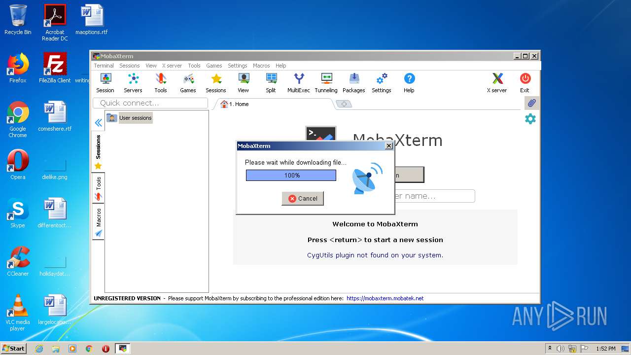
Task: Click the taskbar clock showing 1:52 PM
Action: (605, 349)
